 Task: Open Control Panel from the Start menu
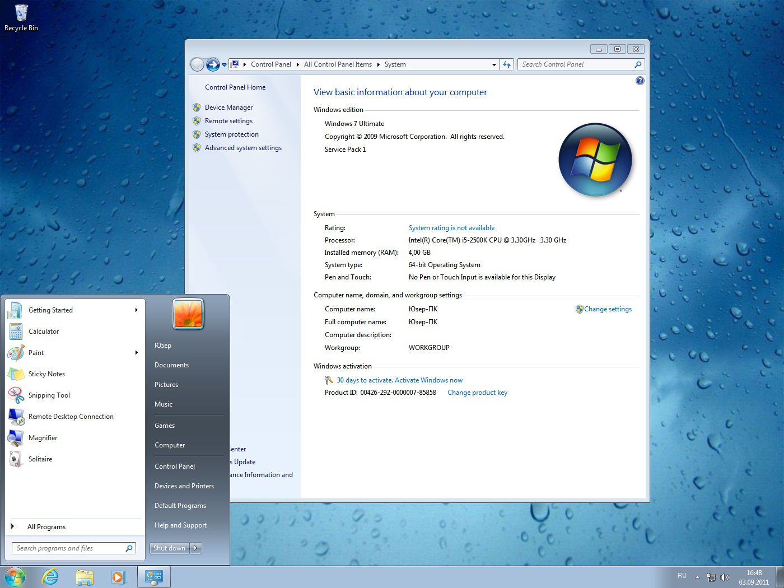[175, 466]
